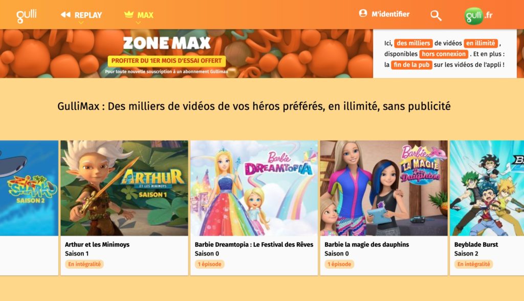This screenshot has width=524, height=301.
Task: Open the green gulli.fr site logo
Action: point(478,15)
